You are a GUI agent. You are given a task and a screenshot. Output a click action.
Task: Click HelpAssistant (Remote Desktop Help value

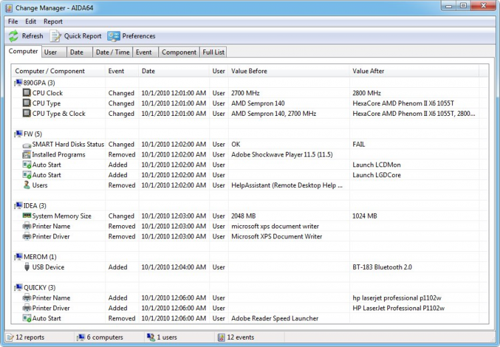pyautogui.click(x=287, y=185)
